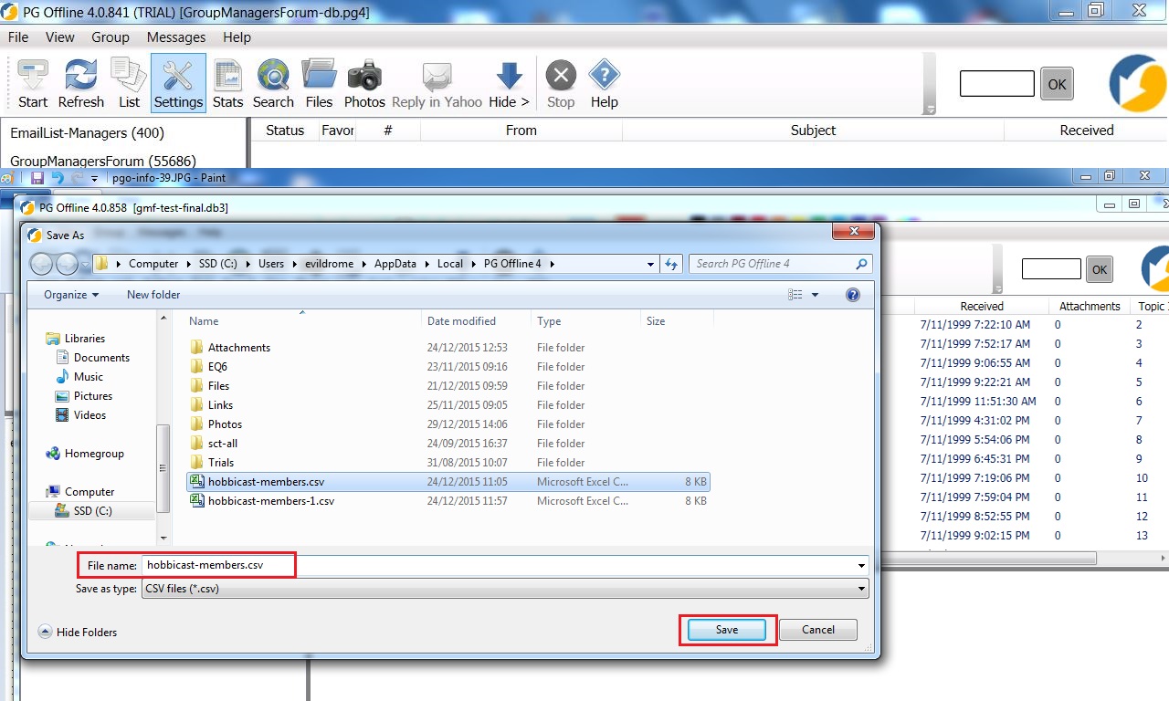Click the Paint undo icon in title bar
Image resolution: width=1169 pixels, height=701 pixels.
[x=58, y=178]
